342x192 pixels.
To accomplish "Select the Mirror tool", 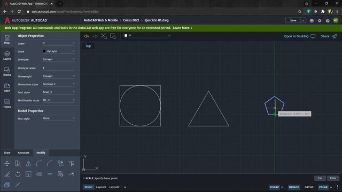I will 28,164.
